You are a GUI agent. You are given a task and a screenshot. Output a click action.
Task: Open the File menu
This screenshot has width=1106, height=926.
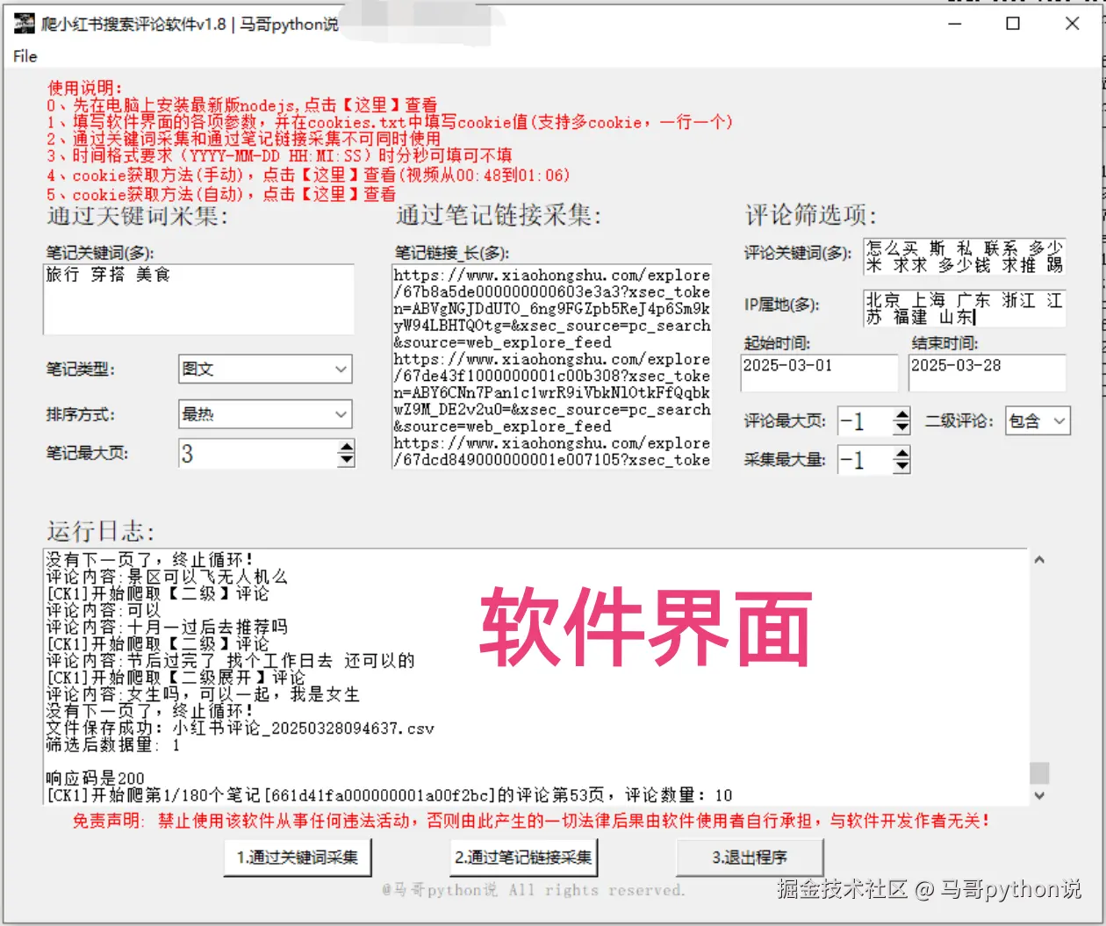(x=24, y=56)
